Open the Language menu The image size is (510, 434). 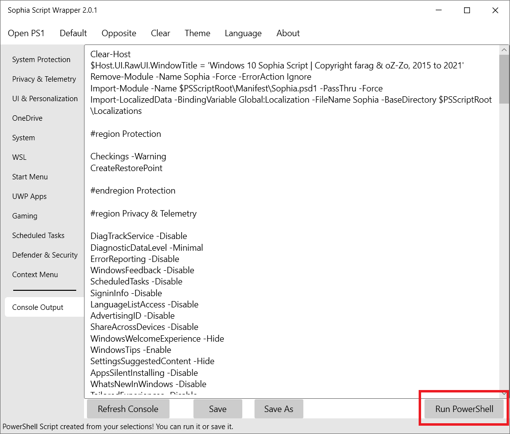243,33
